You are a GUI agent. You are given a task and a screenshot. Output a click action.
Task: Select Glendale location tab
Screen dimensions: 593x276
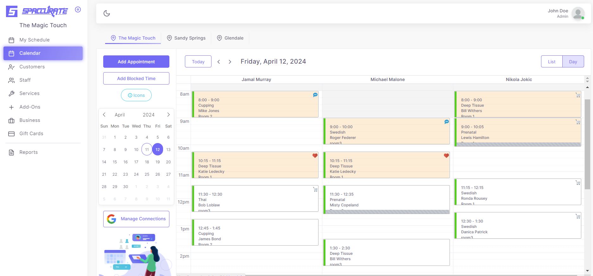230,38
